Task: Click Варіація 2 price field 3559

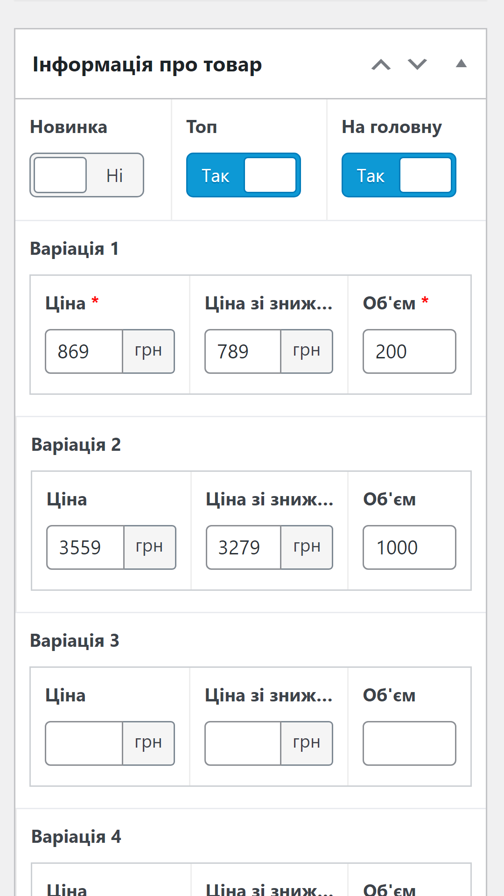Action: 85,547
